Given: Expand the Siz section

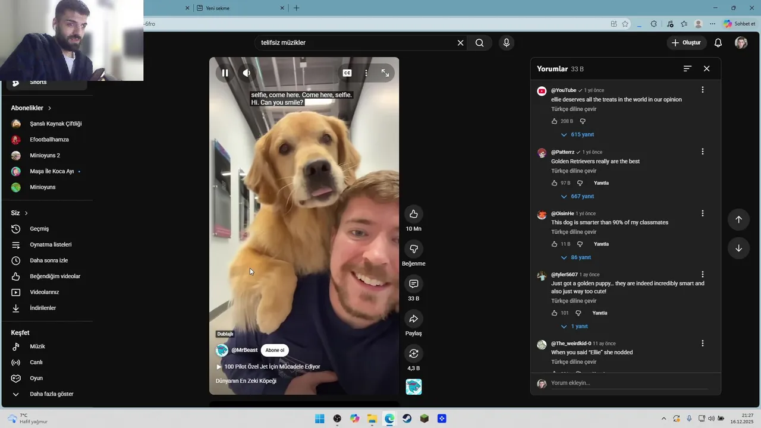Looking at the screenshot, I should pyautogui.click(x=19, y=213).
